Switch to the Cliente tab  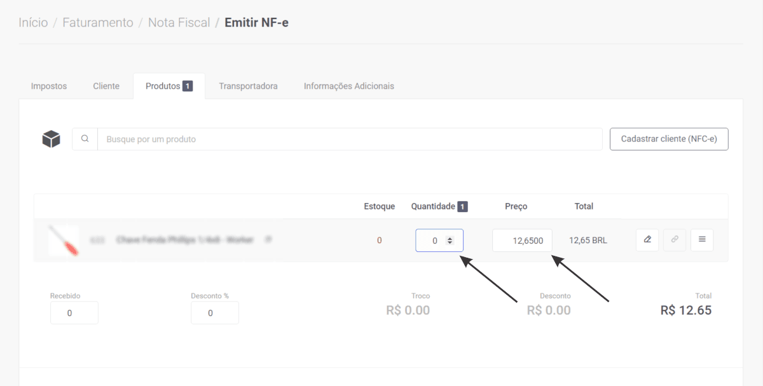(106, 86)
